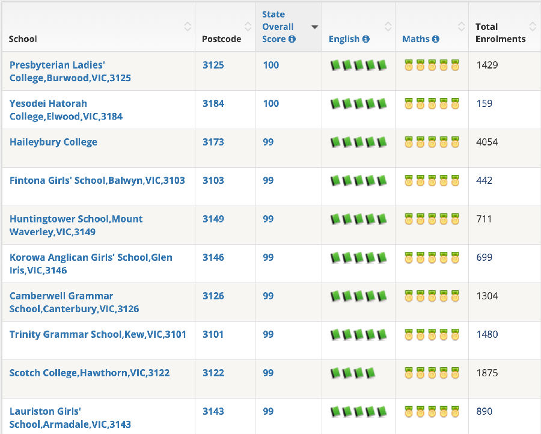Open Huntingtower School Mount Waverley link
Screen dimensions: 541x434
(x=76, y=225)
